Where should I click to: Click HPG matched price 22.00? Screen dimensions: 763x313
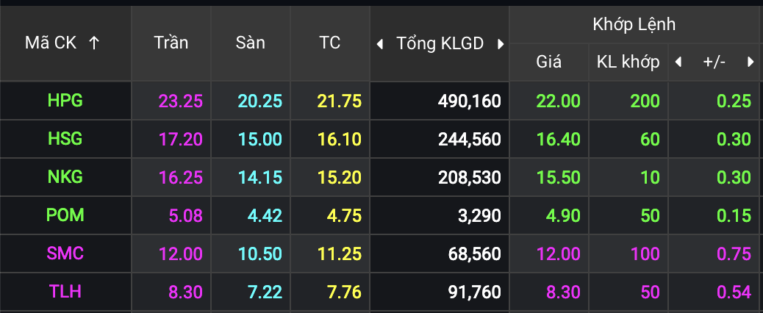tap(559, 101)
